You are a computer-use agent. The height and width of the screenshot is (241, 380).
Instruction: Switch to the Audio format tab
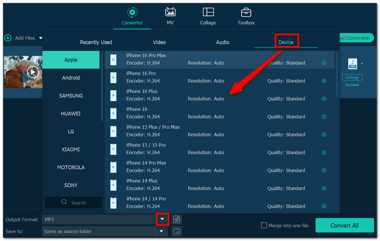[x=223, y=42]
